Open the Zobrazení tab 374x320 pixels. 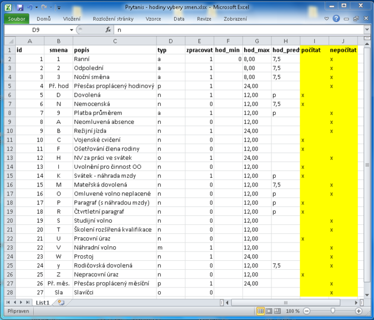[x=235, y=19]
